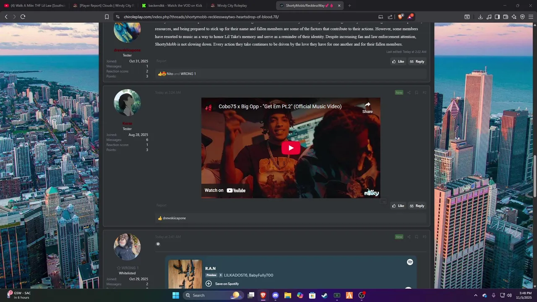Open Watch on YouTube link

225,190
